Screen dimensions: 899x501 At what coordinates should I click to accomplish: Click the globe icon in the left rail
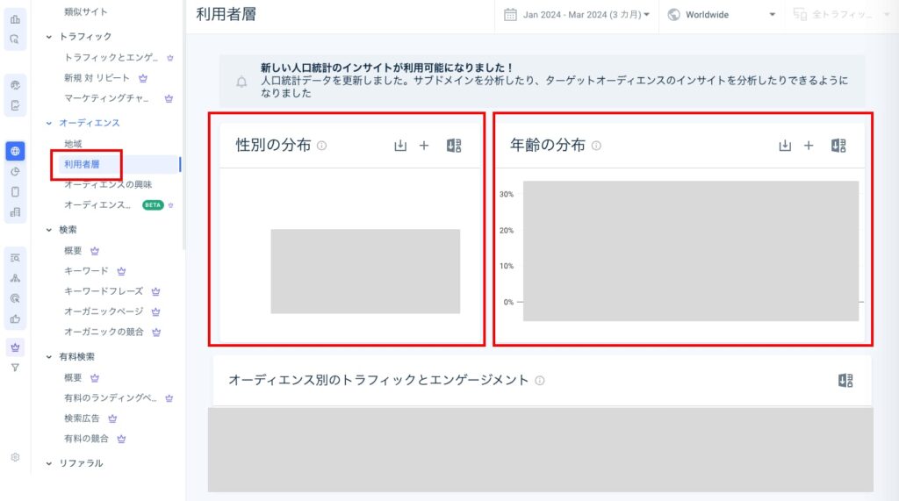coord(15,151)
